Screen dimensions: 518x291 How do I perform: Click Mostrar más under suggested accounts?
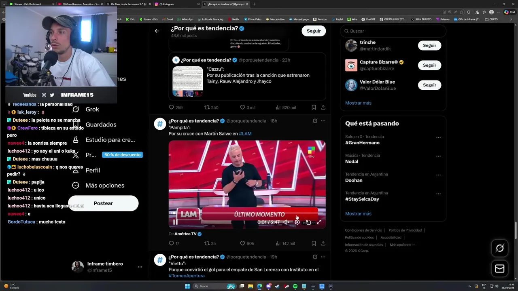tap(358, 103)
